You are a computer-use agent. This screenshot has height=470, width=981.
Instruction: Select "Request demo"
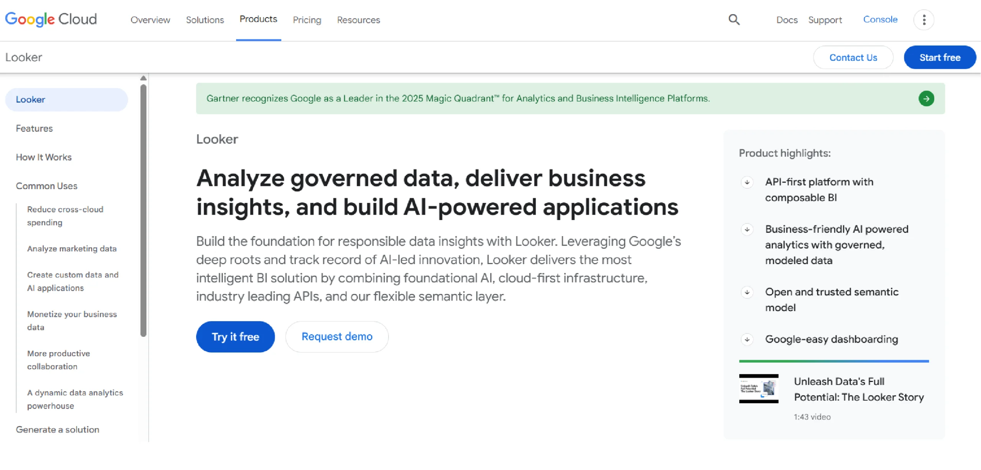[337, 336]
